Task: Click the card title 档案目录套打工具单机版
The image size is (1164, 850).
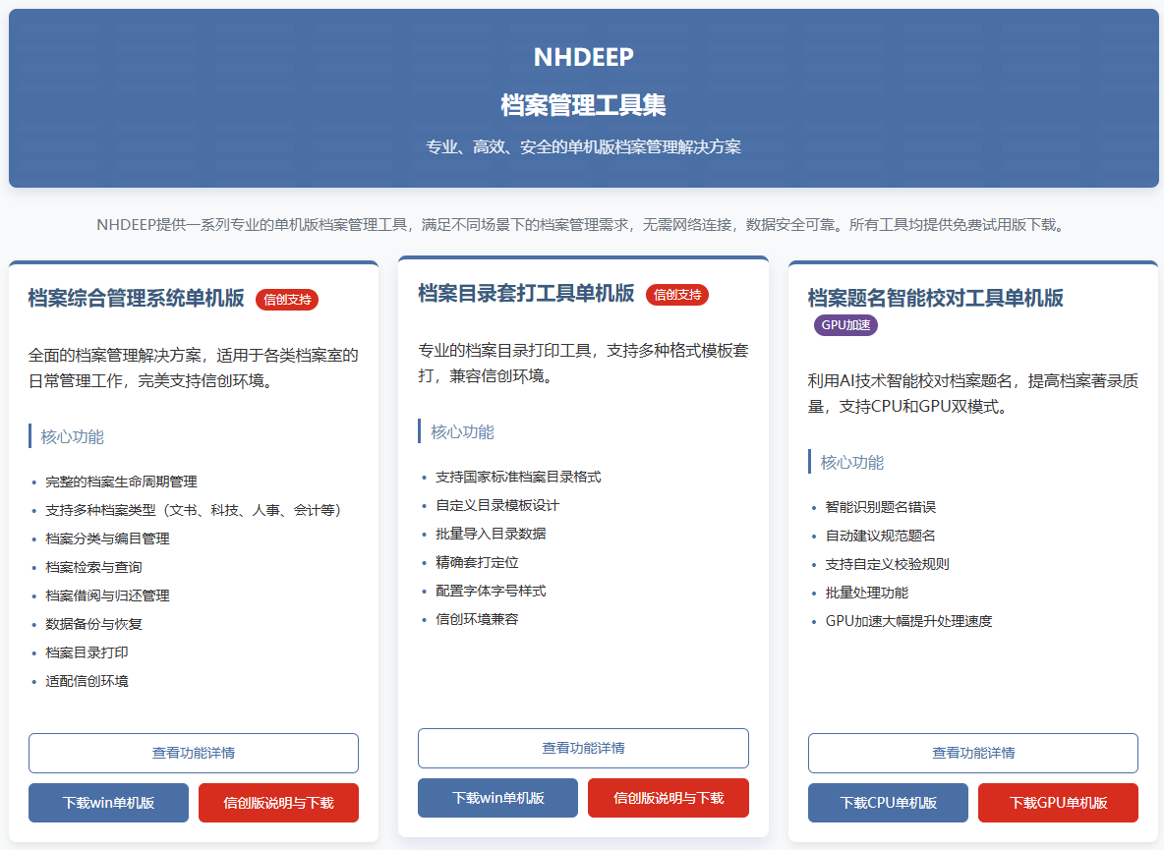Action: 526,293
